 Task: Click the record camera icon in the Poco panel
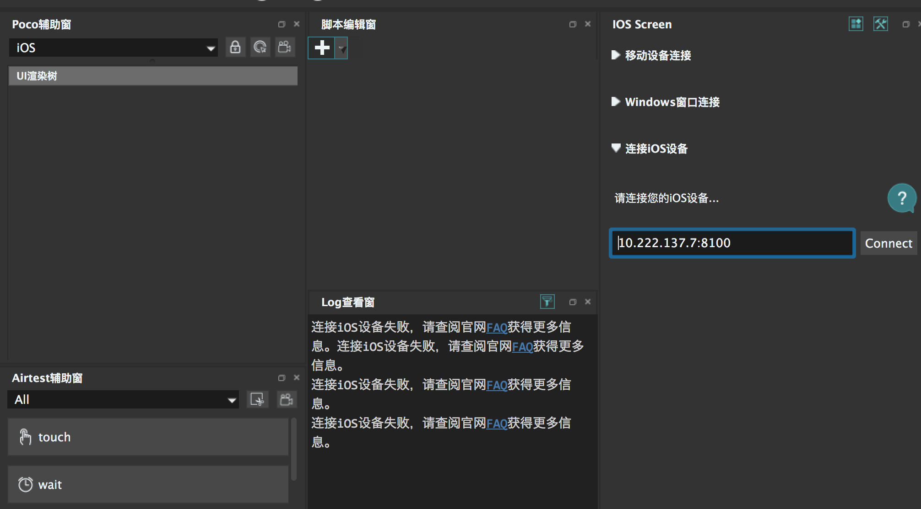[x=285, y=47]
